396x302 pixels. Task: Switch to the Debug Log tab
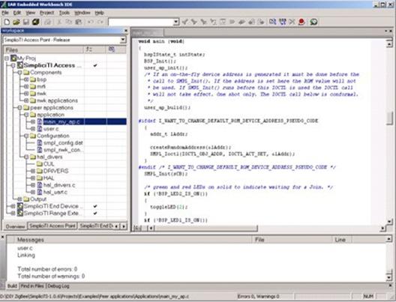pyautogui.click(x=58, y=286)
